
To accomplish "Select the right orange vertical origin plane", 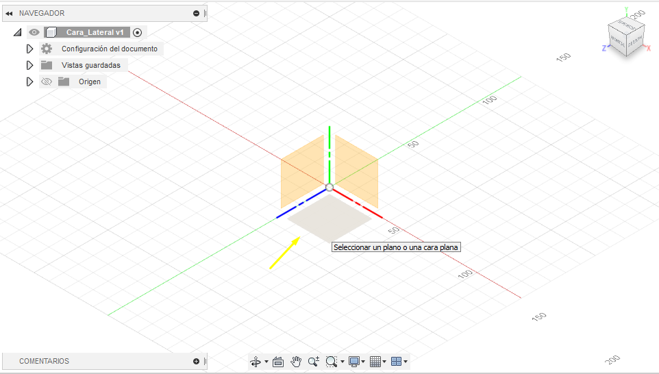I will (x=356, y=171).
